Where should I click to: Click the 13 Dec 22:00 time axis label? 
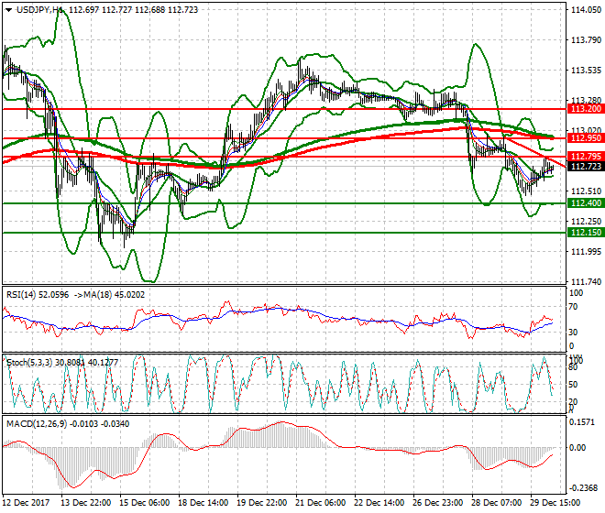(85, 503)
